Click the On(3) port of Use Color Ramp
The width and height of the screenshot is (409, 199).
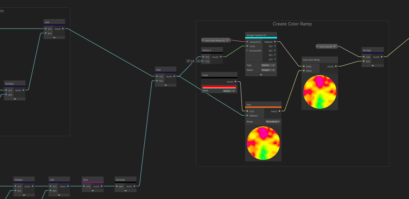pos(304,66)
